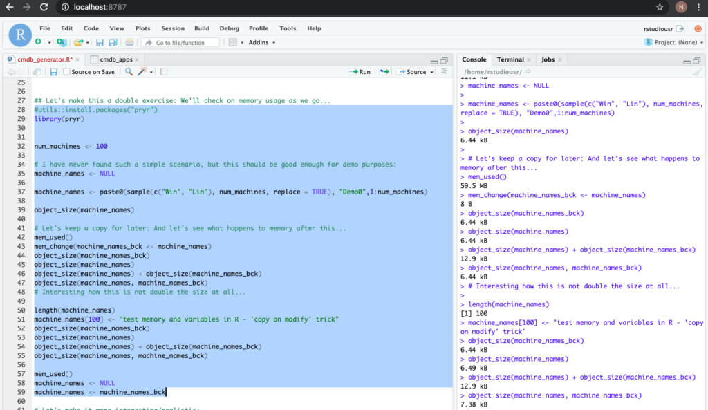Show the document outline
Screen dimensions: 708x410
coord(445,71)
